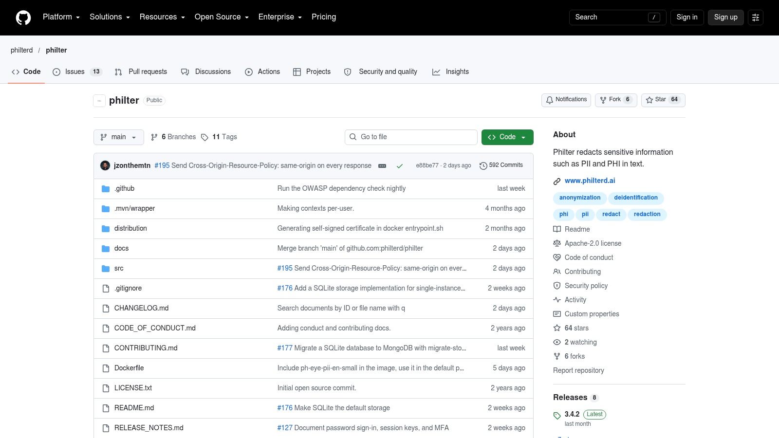Fork the repository
The image size is (779, 438).
coord(616,100)
